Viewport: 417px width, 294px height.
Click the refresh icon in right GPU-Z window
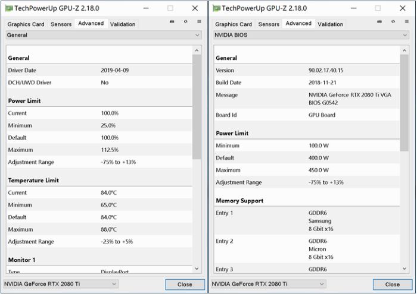click(393, 21)
